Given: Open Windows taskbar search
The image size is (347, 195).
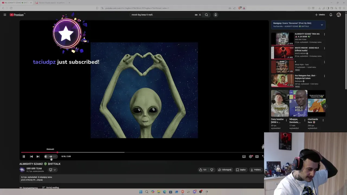Looking at the screenshot, I should [147, 192].
